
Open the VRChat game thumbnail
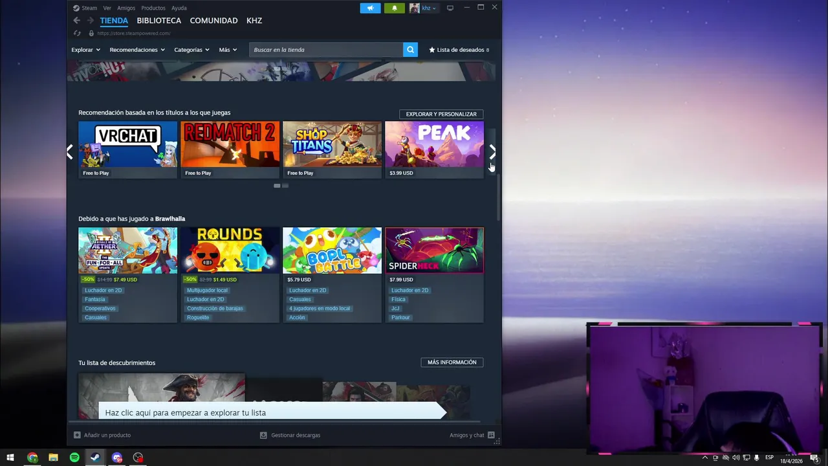pyautogui.click(x=127, y=144)
